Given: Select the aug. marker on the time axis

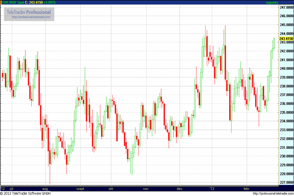Looking at the screenshot, I should coord(45,188).
